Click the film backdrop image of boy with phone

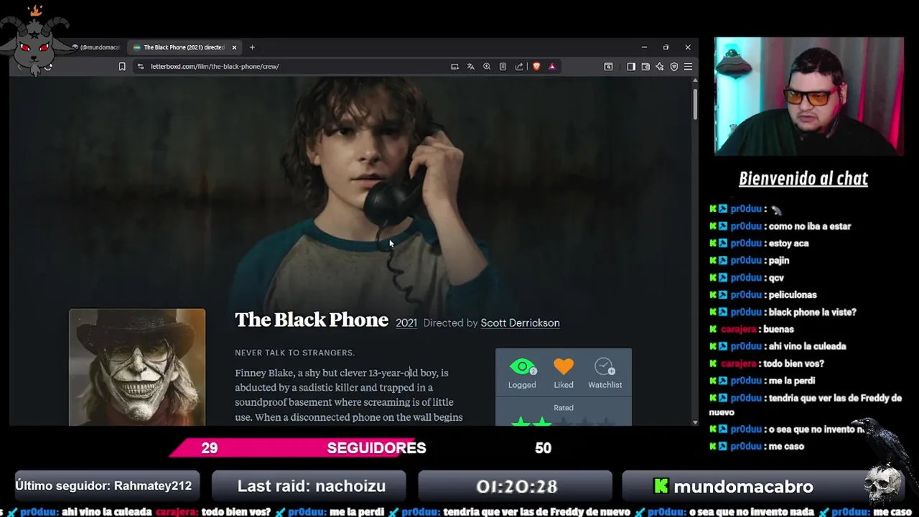click(x=352, y=194)
